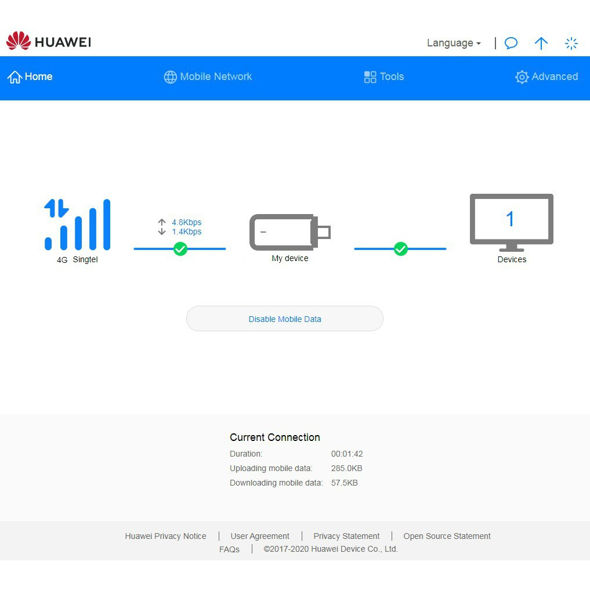Image resolution: width=590 pixels, height=590 pixels.
Task: Select the USB dongle My device icon
Action: tap(289, 232)
